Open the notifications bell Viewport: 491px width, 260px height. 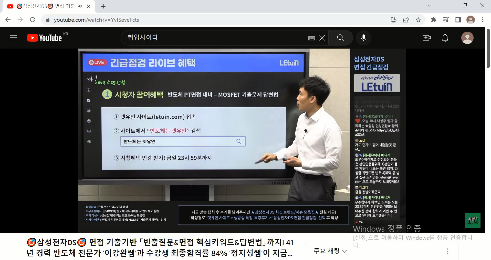(445, 38)
